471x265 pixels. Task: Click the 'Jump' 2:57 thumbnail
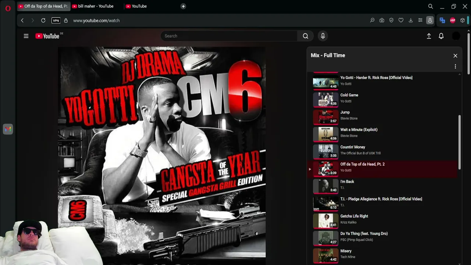[x=326, y=116]
